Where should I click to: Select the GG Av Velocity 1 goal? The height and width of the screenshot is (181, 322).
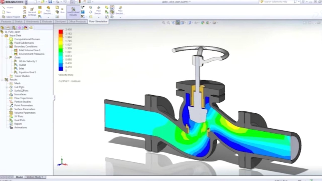click(28, 61)
